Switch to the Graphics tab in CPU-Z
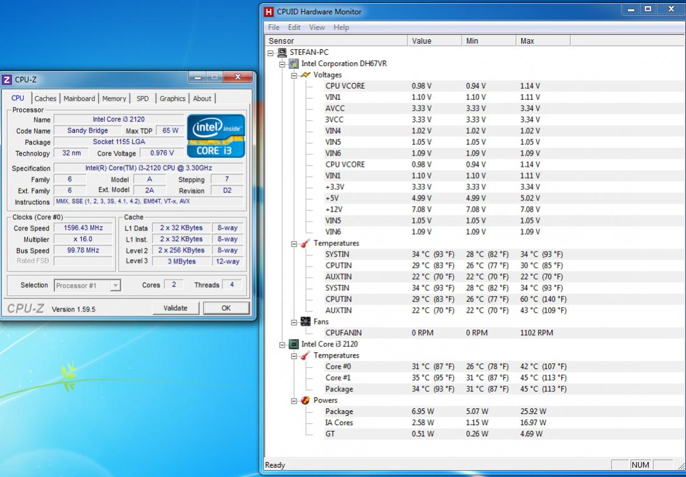 (x=172, y=99)
